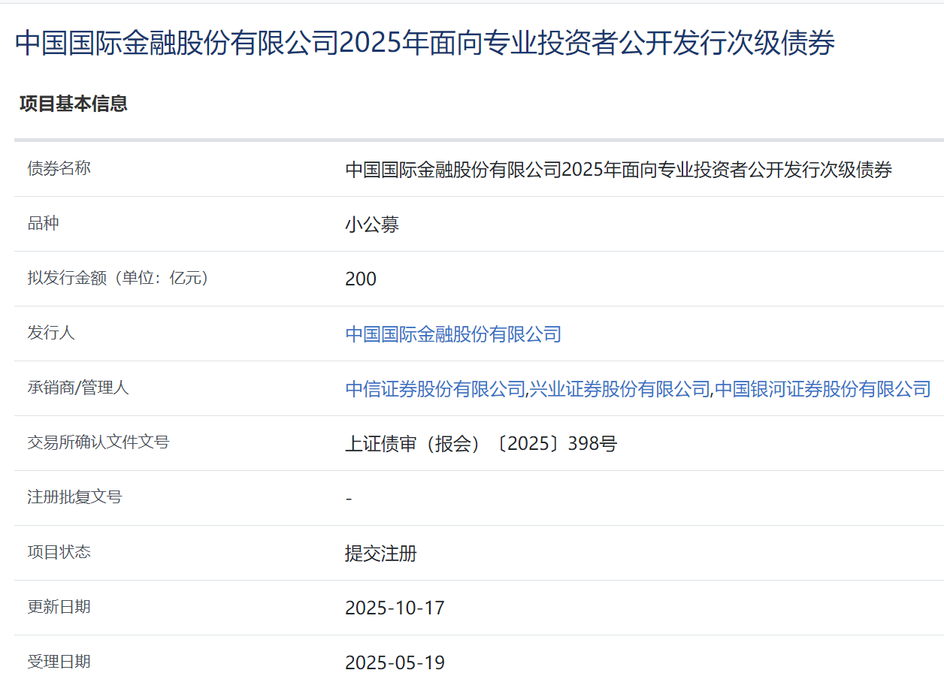Click the 债券名称 row label

59,168
